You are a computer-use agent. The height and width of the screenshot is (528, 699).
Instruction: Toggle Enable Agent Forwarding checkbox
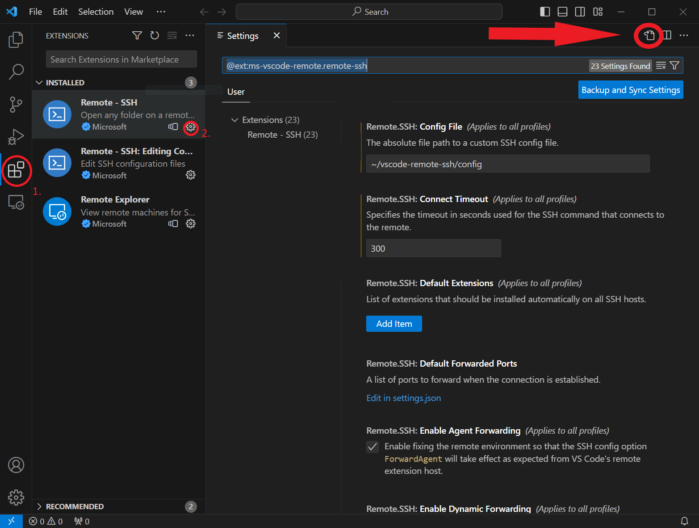pos(373,447)
